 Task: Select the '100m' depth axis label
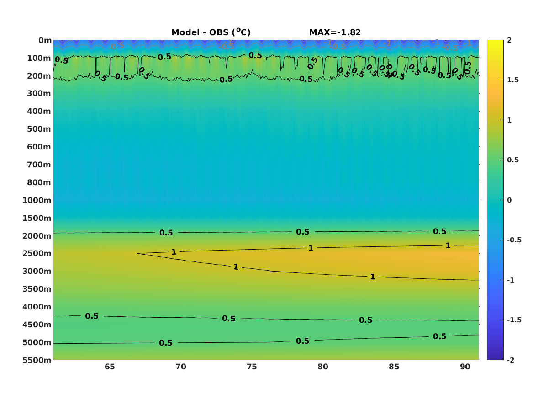pyautogui.click(x=39, y=58)
